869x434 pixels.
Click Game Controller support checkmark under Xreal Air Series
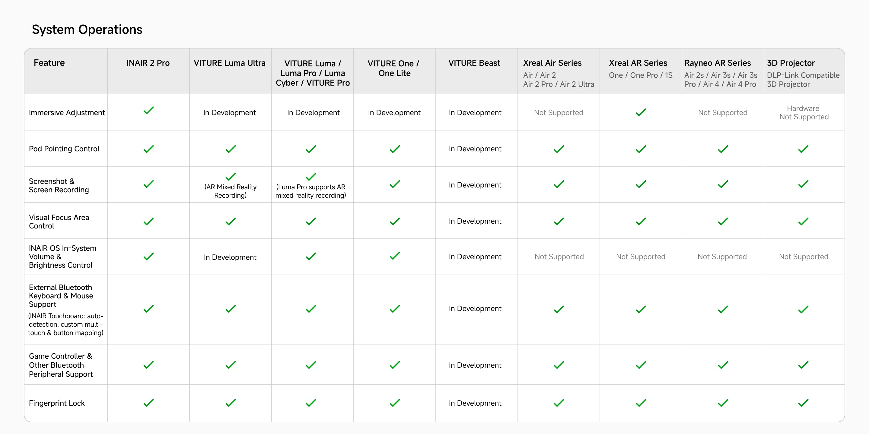(559, 365)
